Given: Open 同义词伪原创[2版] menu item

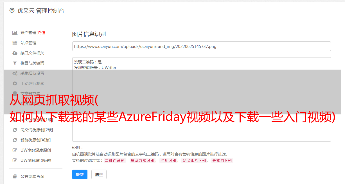Looking at the screenshot, I should pyautogui.click(x=37, y=130).
